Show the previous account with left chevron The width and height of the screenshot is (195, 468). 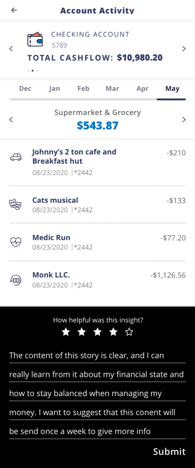point(11,48)
